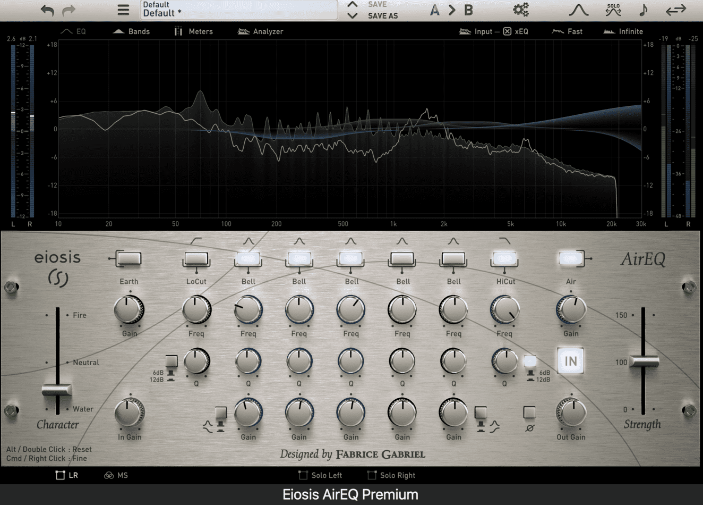
Task: Click the HiCut Q knob
Action: coord(504,361)
